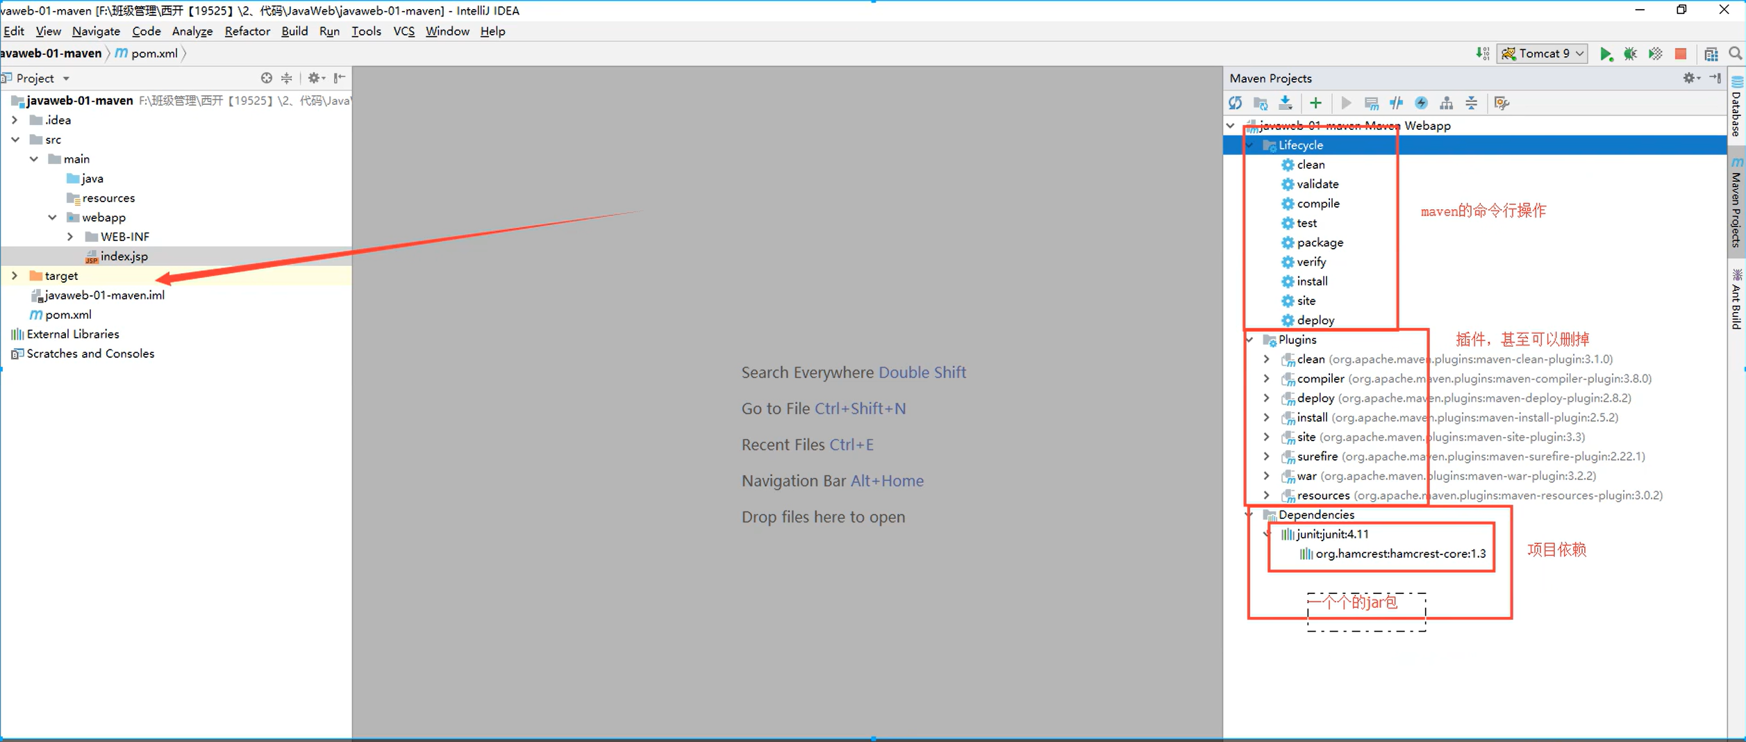The width and height of the screenshot is (1746, 742).
Task: Open Project Structure icon
Action: 1711,53
